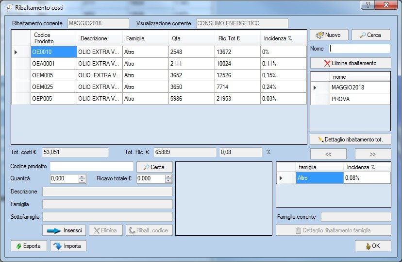Click row selector arrow of OE0010 row
Image resolution: width=402 pixels, height=262 pixels.
(21, 52)
